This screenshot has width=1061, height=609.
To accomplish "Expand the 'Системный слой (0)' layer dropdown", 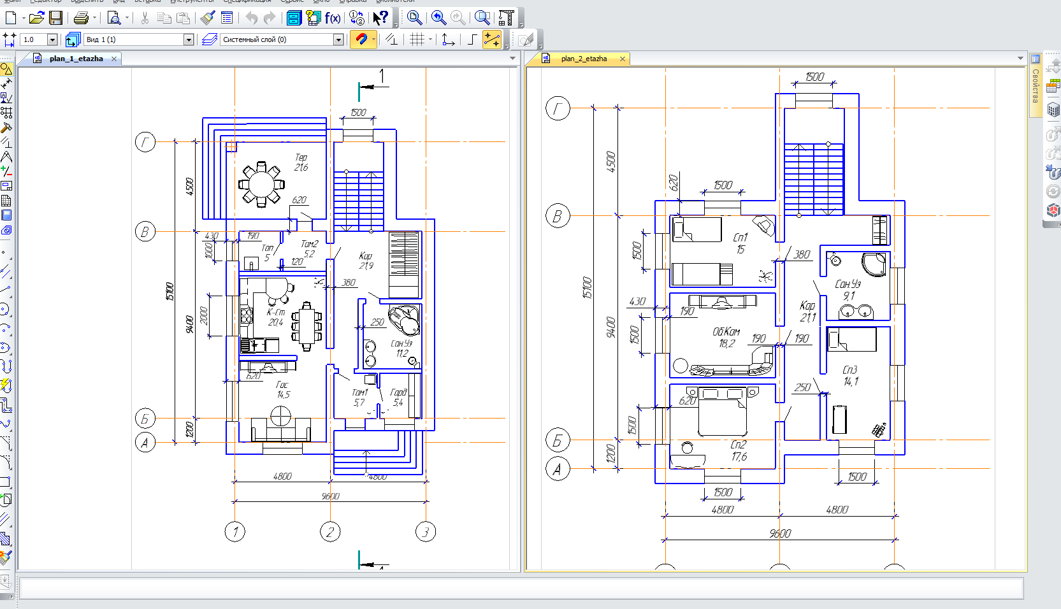I will 338,39.
